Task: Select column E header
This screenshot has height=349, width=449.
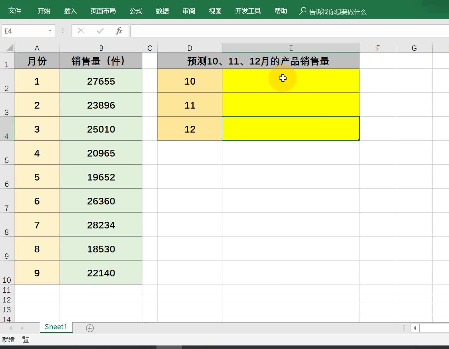Action: click(290, 48)
